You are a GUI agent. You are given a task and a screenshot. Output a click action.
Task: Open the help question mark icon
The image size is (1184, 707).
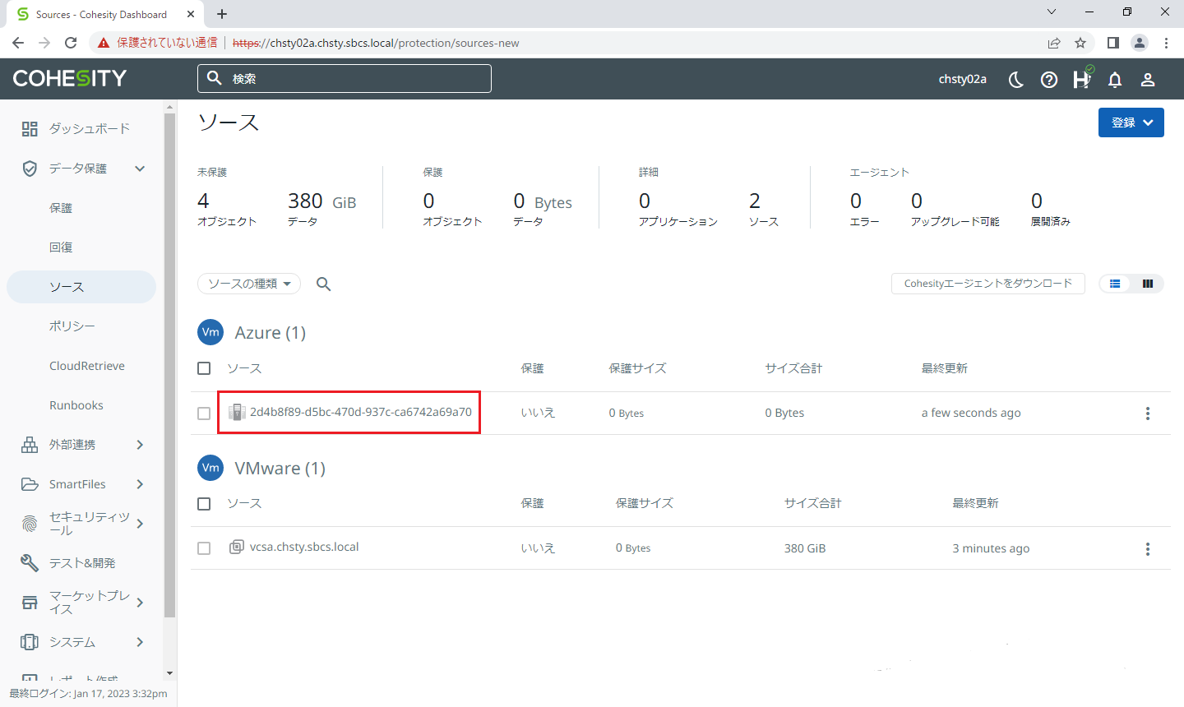coord(1049,80)
